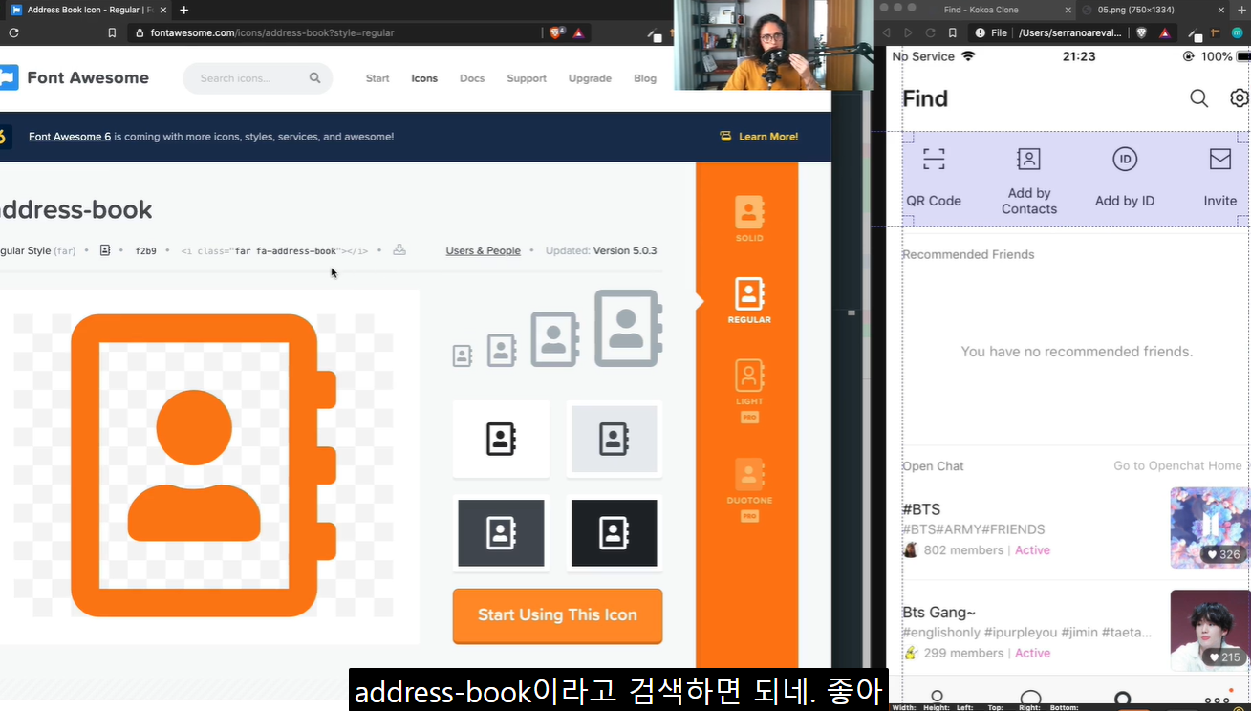Open the settings gear in Find header
This screenshot has width=1251, height=711.
[1240, 98]
